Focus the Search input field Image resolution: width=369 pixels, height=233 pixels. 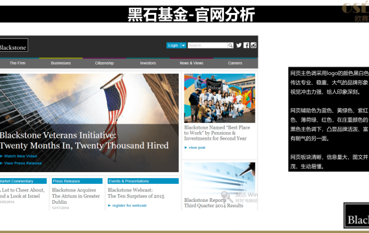[x=208, y=45]
